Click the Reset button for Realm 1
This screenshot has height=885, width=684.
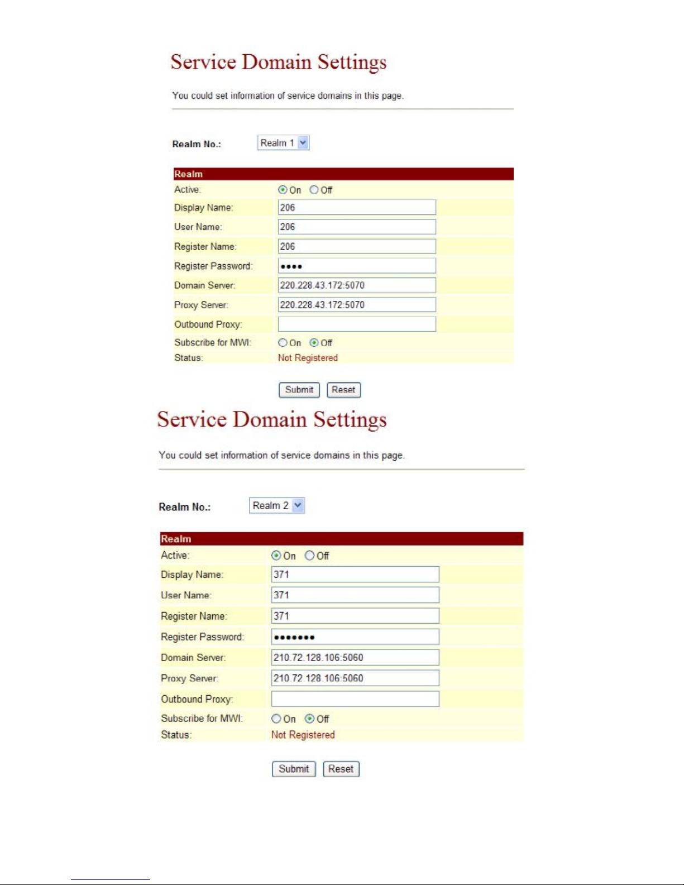[344, 390]
